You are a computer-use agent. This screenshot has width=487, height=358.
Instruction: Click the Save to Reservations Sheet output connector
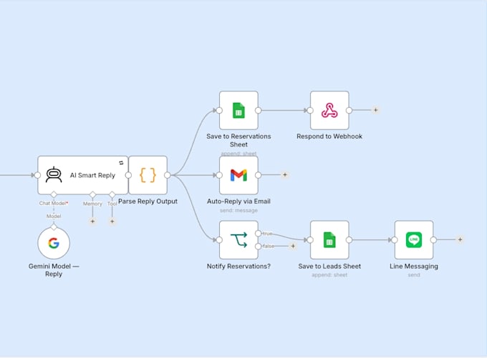point(258,110)
